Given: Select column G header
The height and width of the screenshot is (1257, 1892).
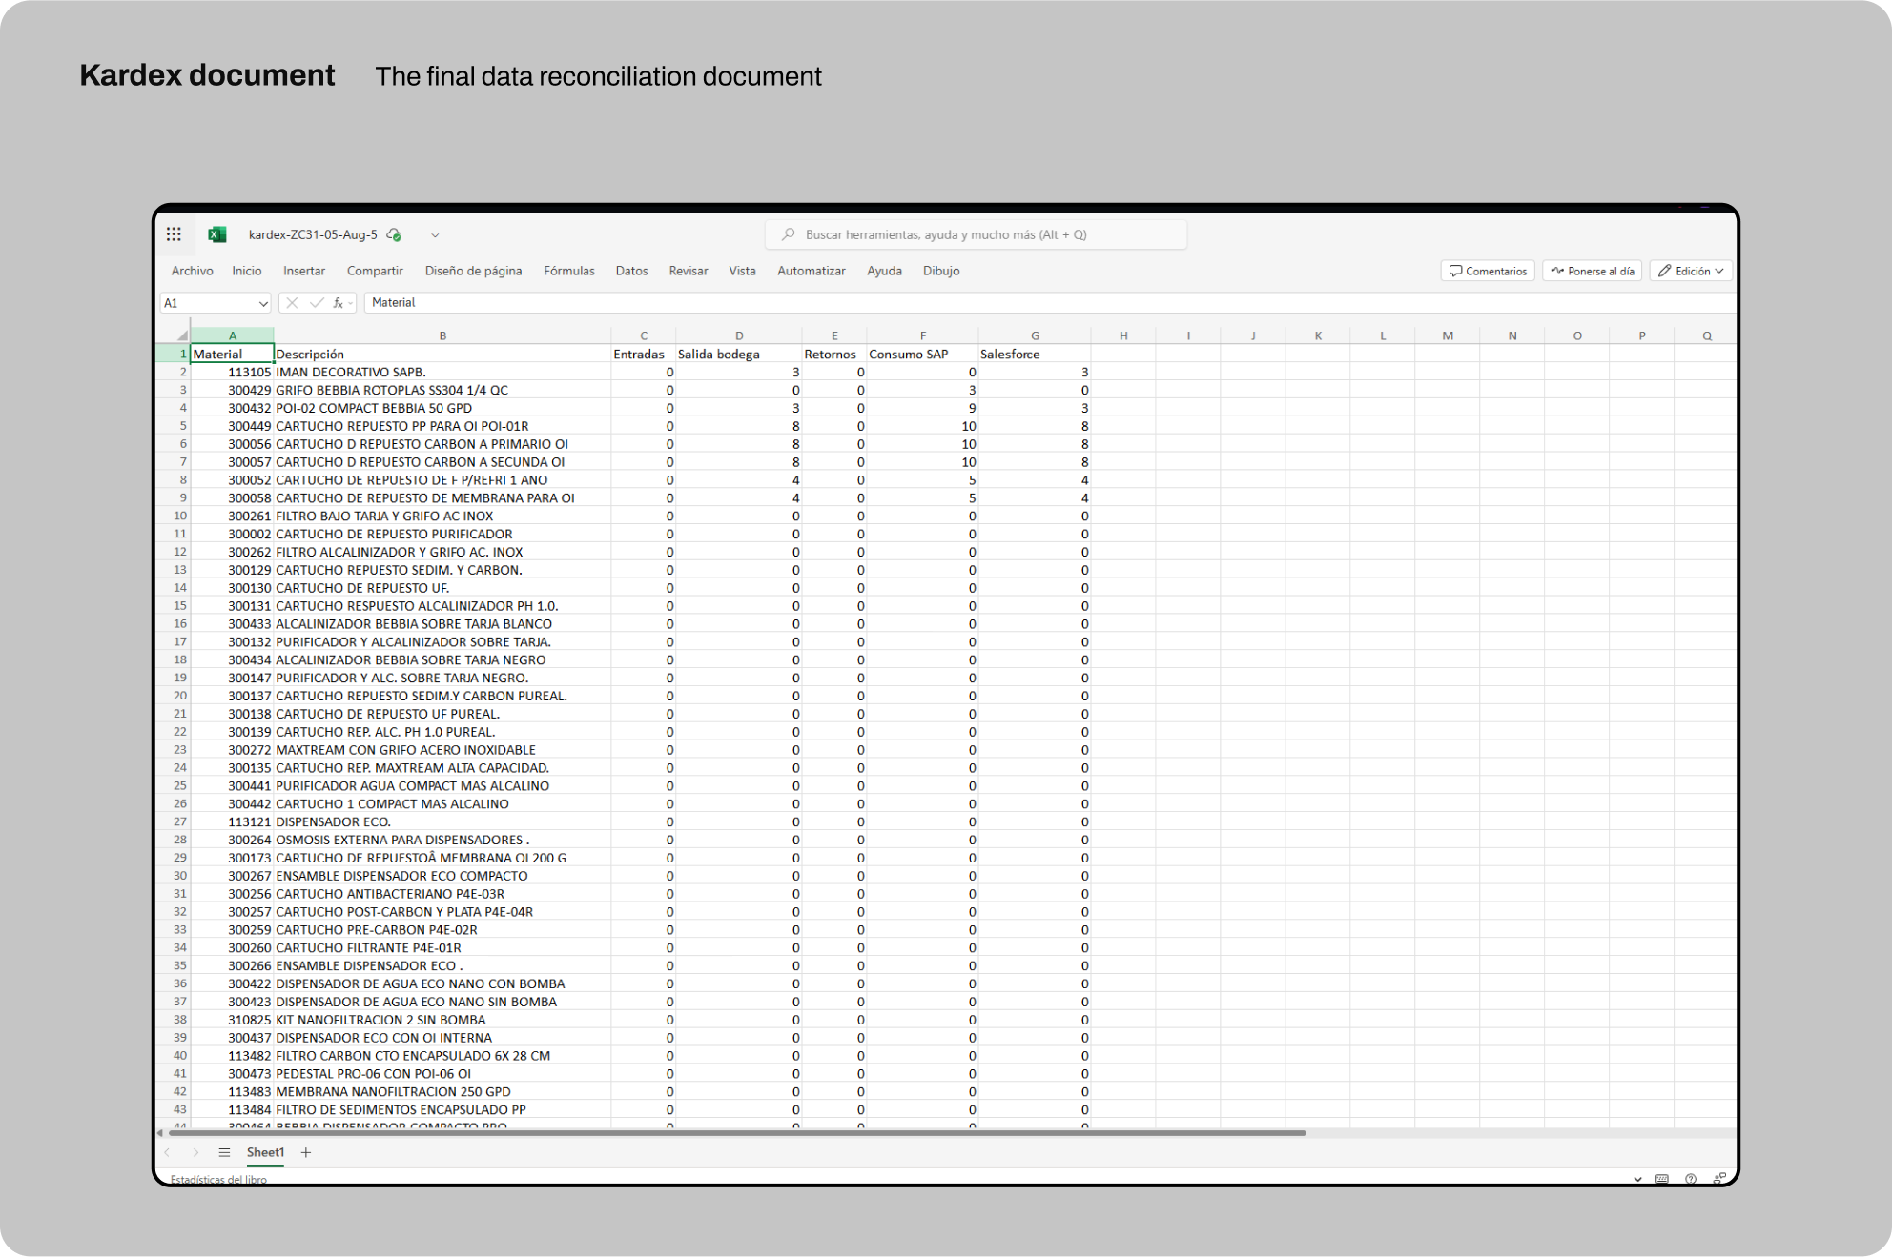Looking at the screenshot, I should point(1035,335).
